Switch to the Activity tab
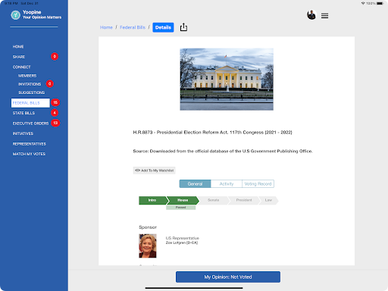Screen dimensions: 388x291 [227, 183]
